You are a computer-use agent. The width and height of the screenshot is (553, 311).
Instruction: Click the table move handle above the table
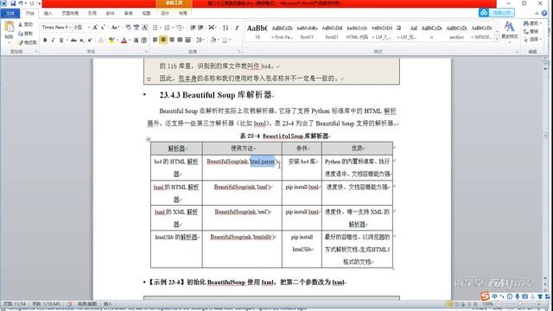(148, 139)
